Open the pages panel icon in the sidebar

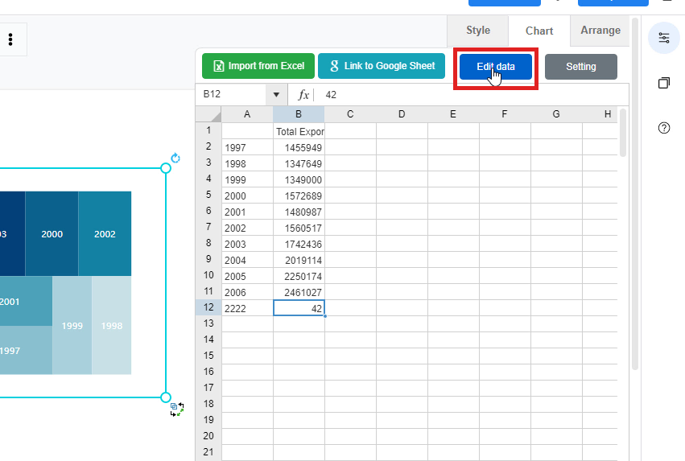pyautogui.click(x=663, y=83)
